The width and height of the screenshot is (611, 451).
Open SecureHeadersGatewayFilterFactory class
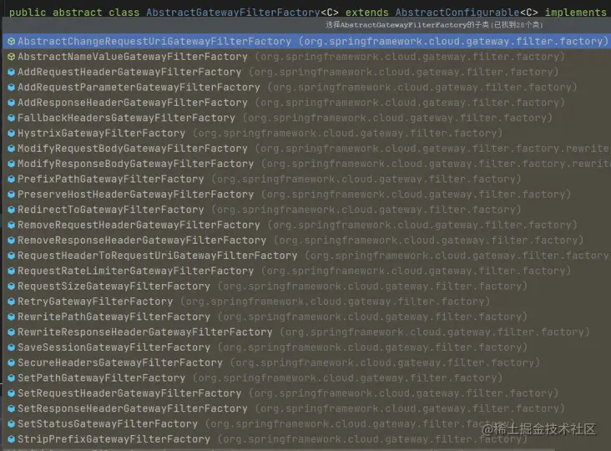click(x=306, y=362)
